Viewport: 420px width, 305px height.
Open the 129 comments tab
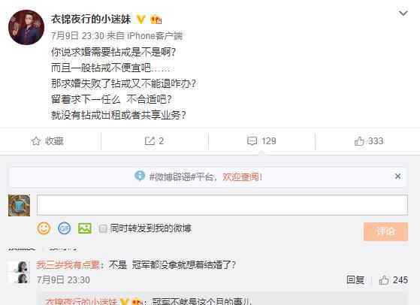point(261,140)
